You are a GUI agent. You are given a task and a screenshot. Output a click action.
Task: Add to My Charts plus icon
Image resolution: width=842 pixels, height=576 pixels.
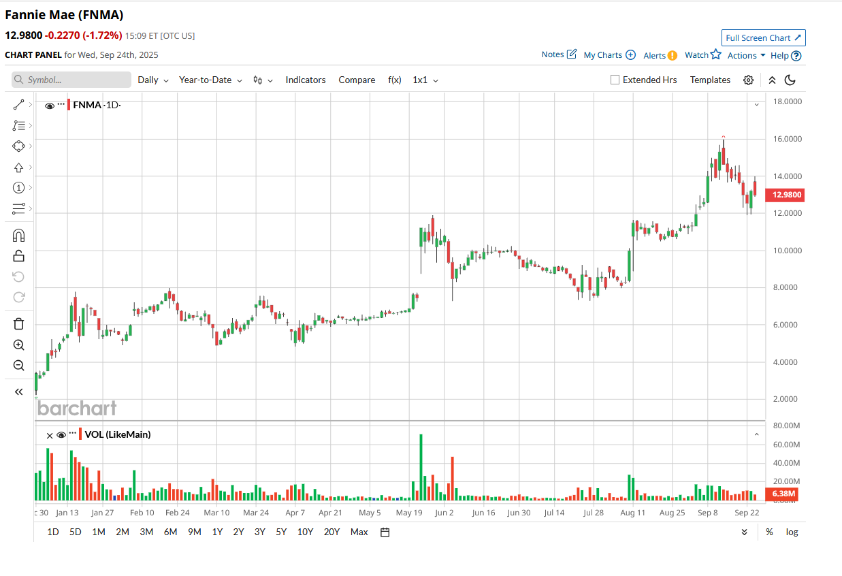tap(630, 54)
